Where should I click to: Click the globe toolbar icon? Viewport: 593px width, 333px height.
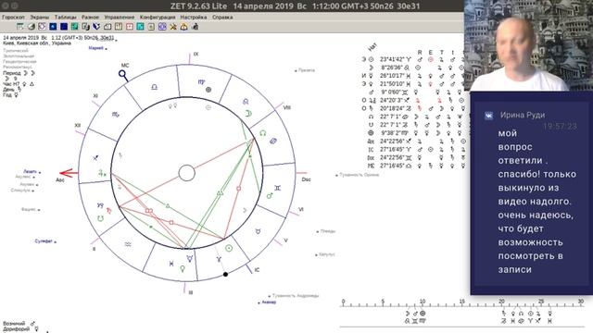coord(31,27)
